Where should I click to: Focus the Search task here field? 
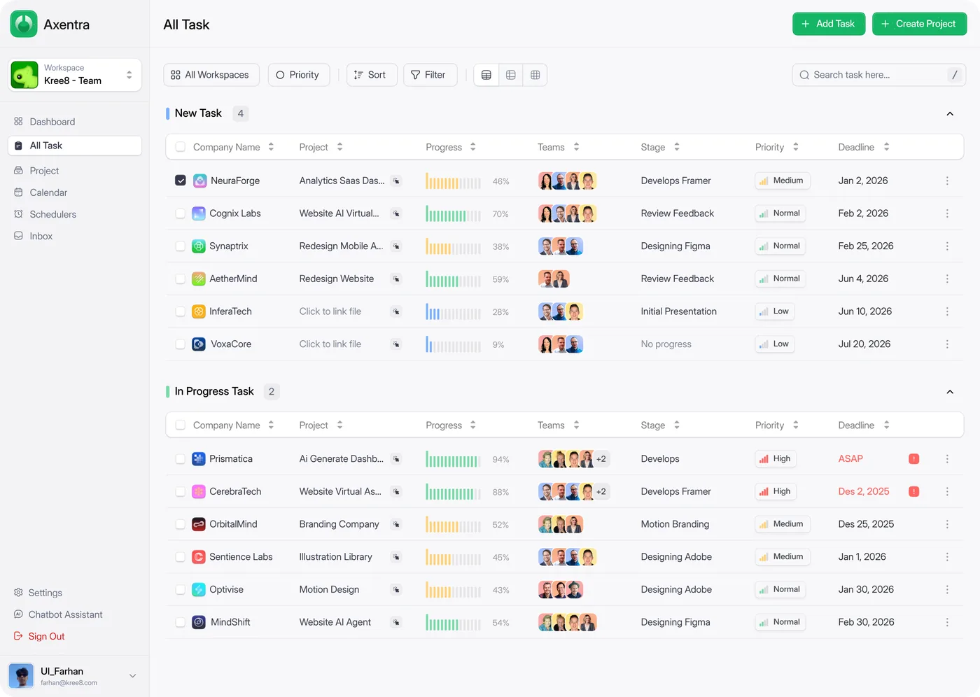879,75
